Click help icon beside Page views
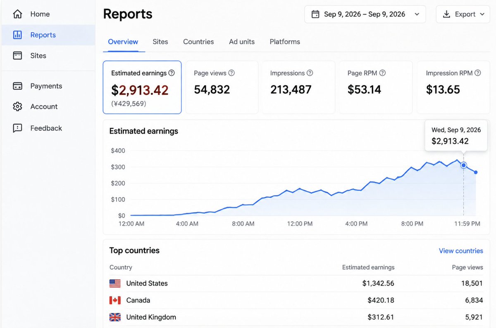Image resolution: width=496 pixels, height=328 pixels. (x=231, y=73)
